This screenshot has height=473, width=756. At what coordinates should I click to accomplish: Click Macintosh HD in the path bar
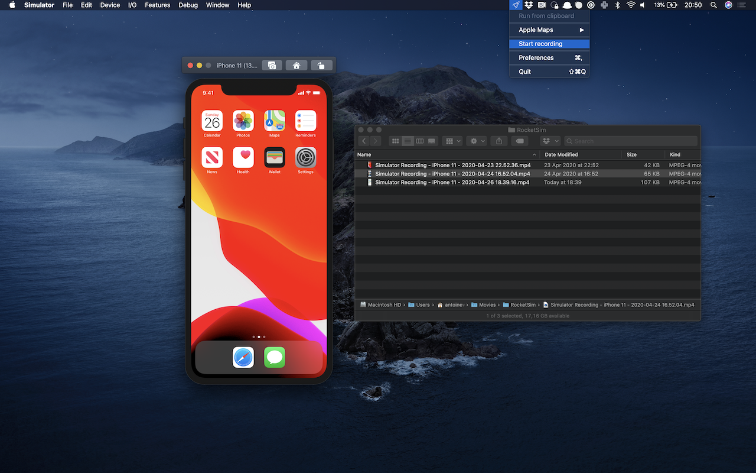pyautogui.click(x=380, y=305)
